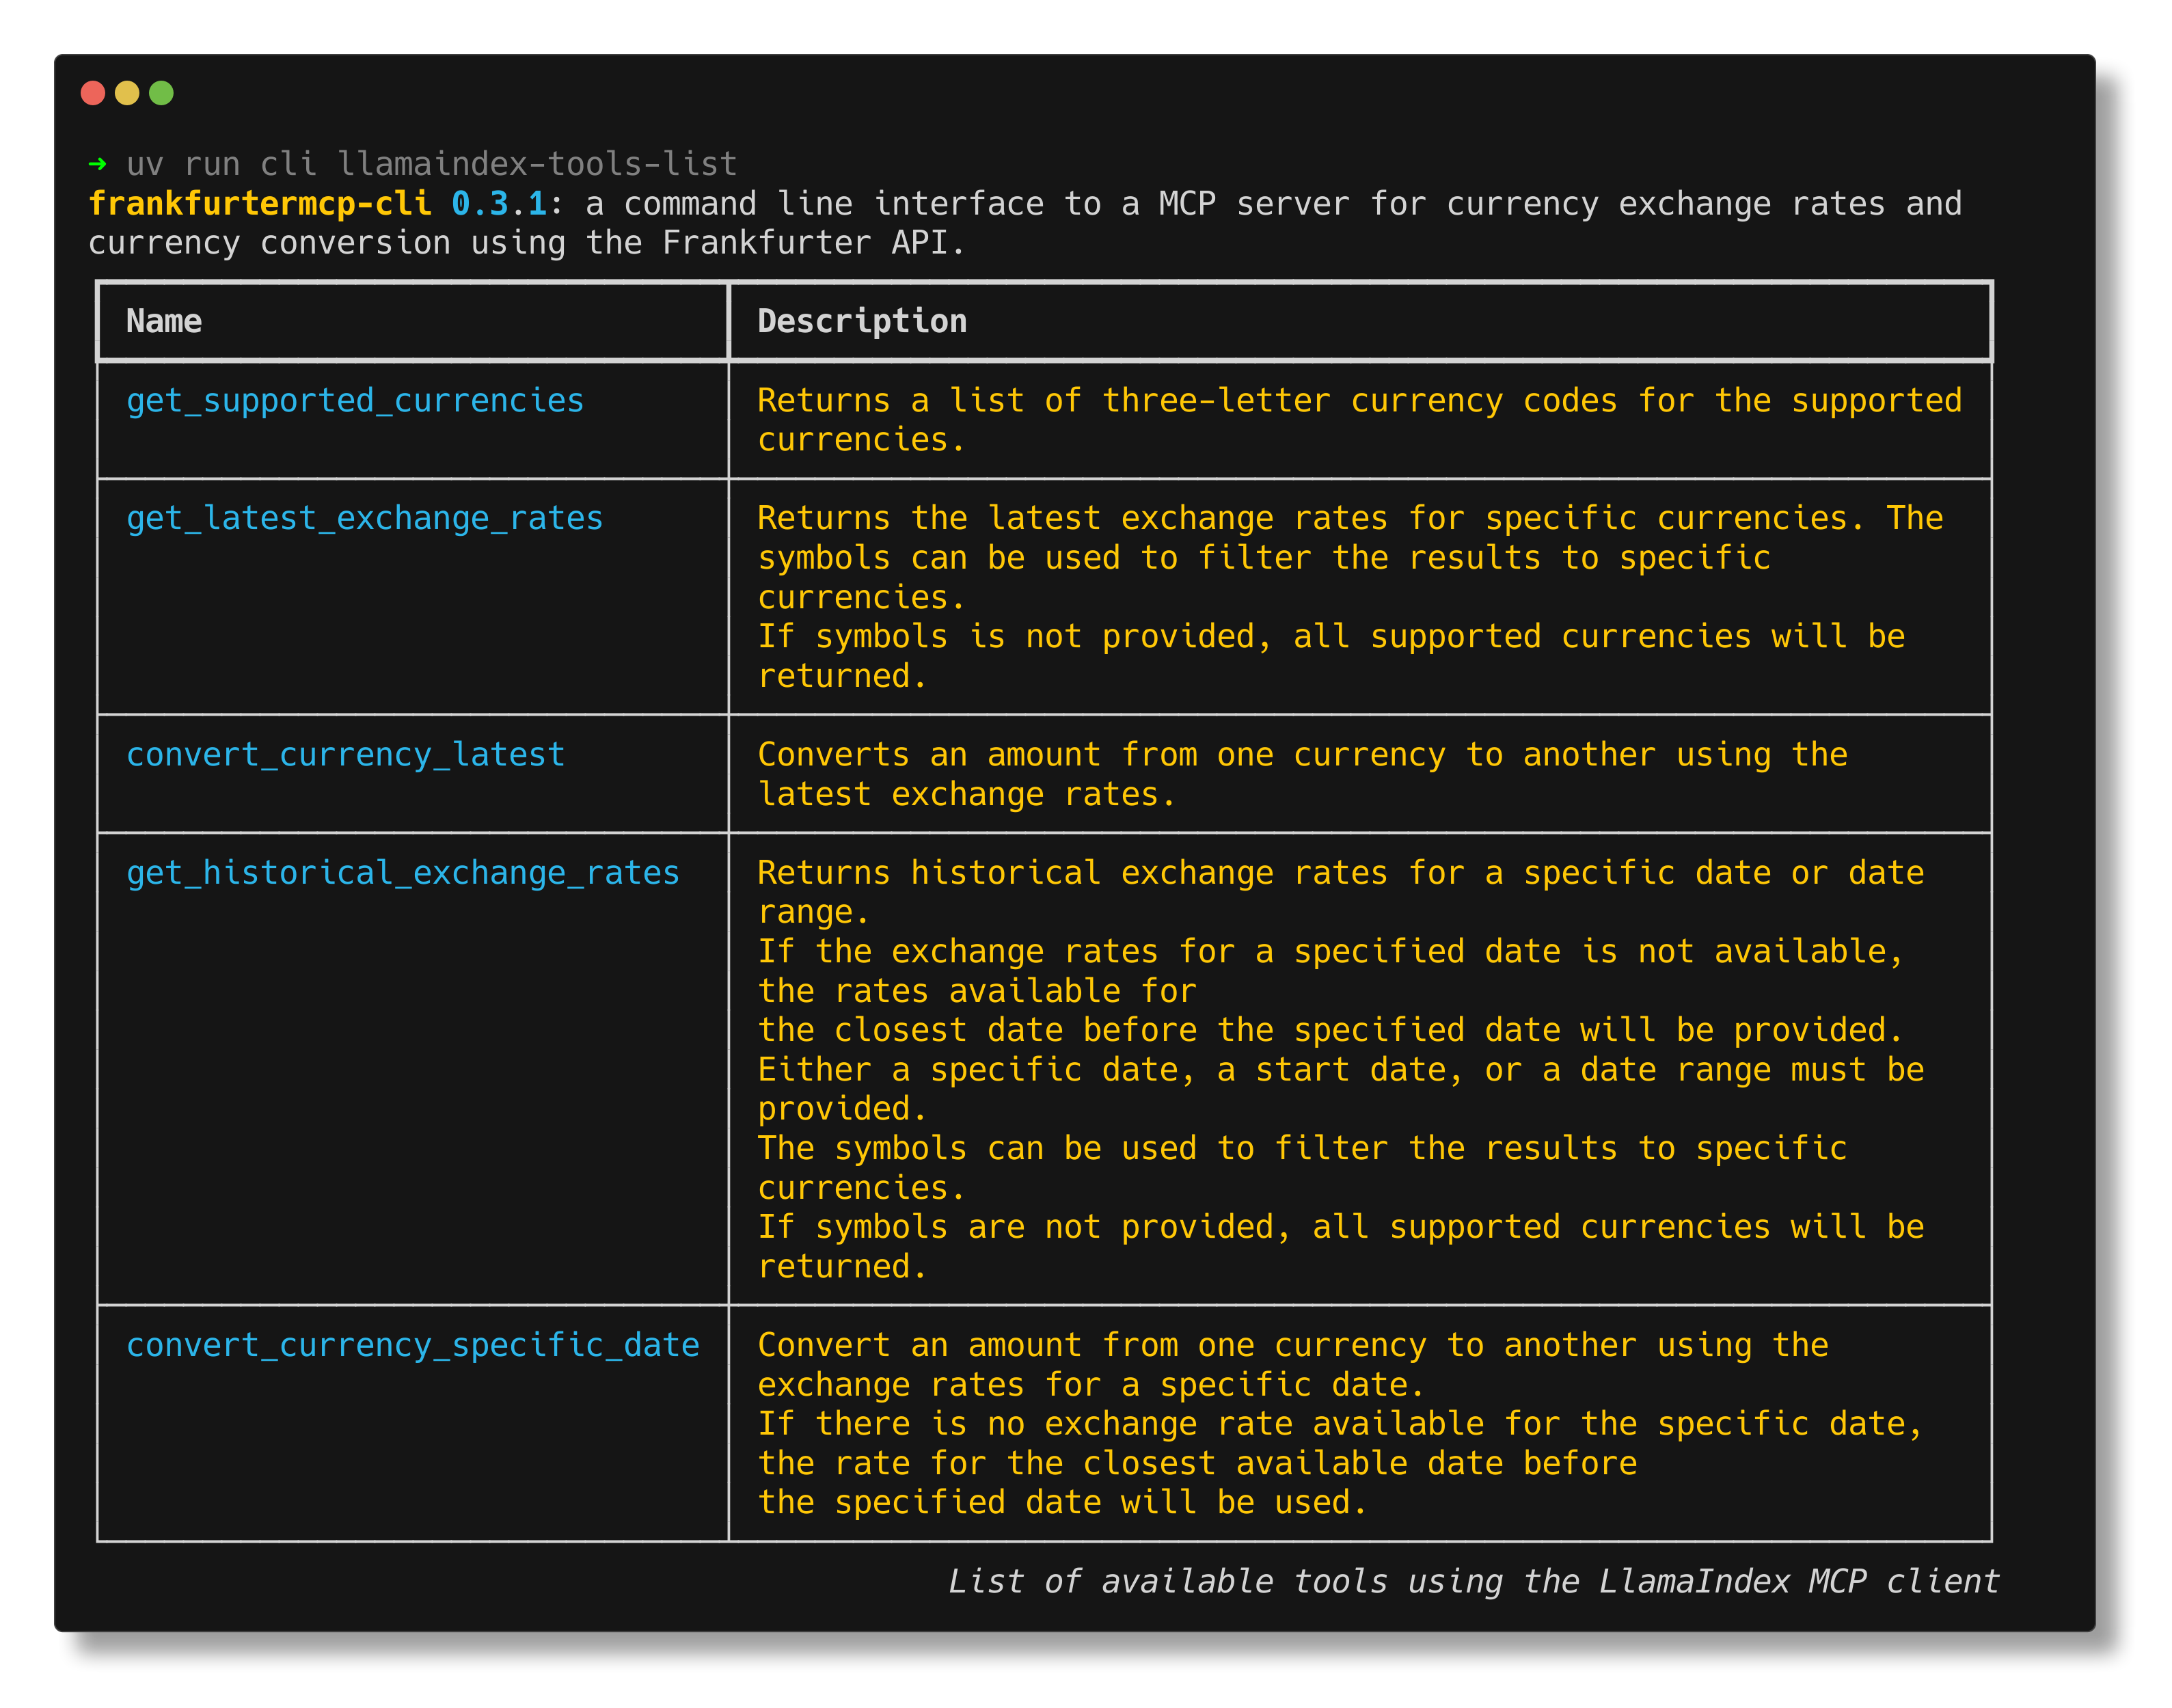Click the green prompt arrow

tap(97, 163)
